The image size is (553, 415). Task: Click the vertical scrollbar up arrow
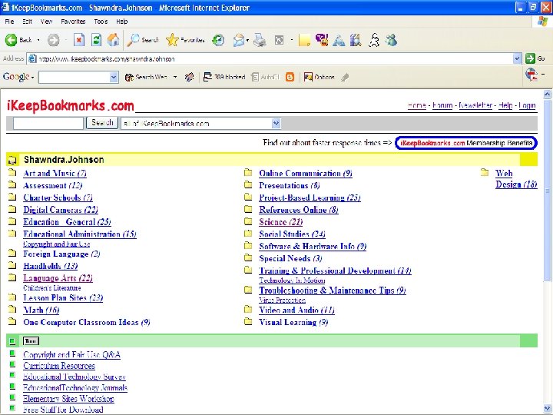pyautogui.click(x=547, y=94)
